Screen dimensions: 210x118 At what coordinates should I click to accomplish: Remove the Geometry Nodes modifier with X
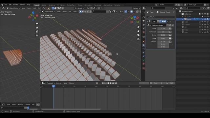click(x=170, y=21)
